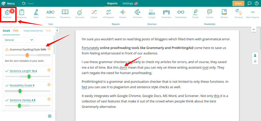Click the Readability glasses icon
This screenshot has width=261, height=121.
point(181,14)
